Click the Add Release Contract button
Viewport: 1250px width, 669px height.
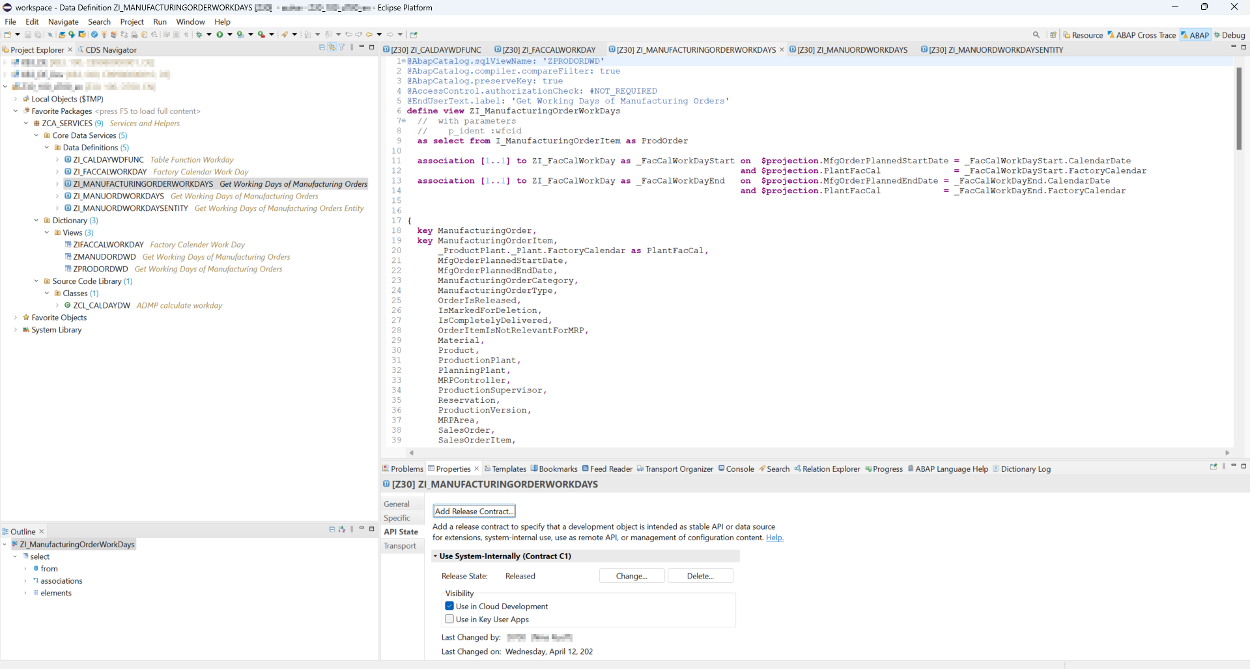point(474,512)
